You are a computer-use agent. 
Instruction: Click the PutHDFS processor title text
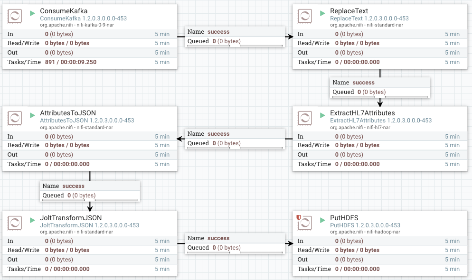tap(344, 218)
